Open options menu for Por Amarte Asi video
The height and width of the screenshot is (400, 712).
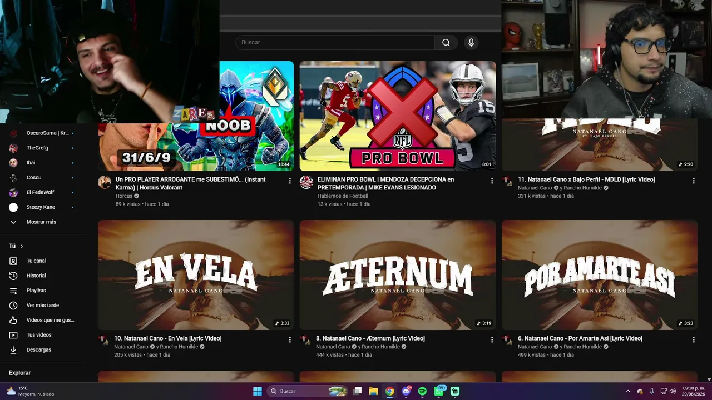coord(694,339)
